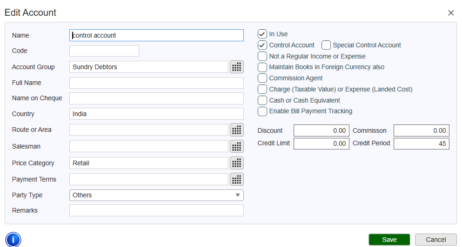The image size is (462, 247).
Task: Open Price Category lookup grid icon
Action: point(237,163)
